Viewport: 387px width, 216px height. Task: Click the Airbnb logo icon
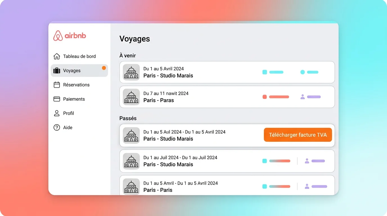(x=58, y=35)
